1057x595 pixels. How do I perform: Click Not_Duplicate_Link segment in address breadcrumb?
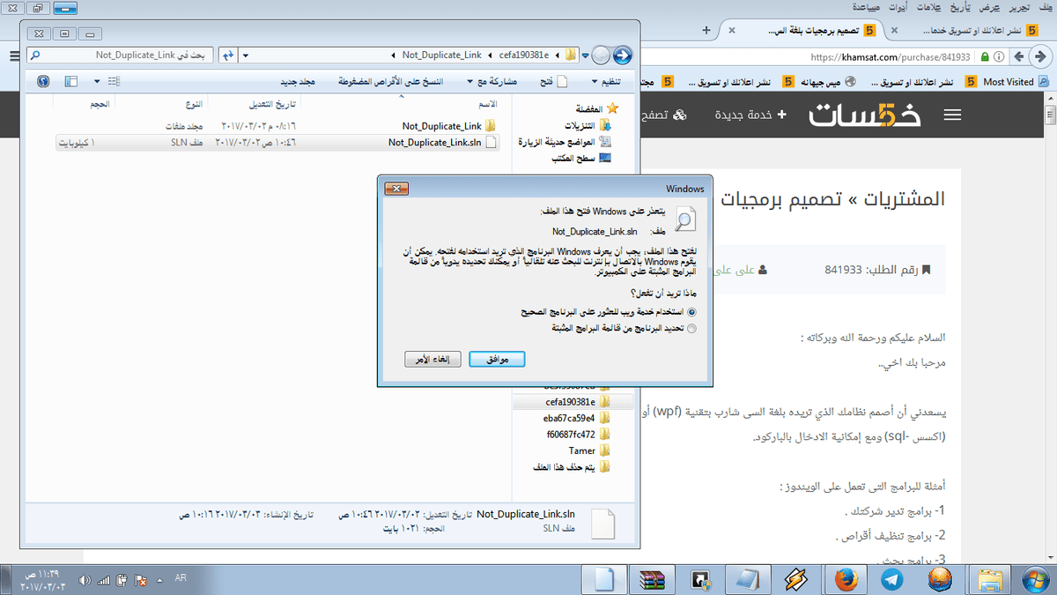441,56
